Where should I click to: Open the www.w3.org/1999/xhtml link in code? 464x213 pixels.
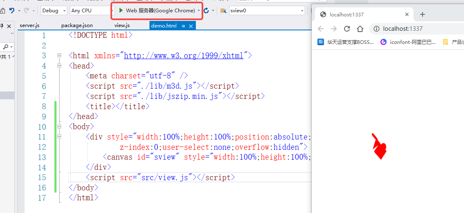(184, 55)
